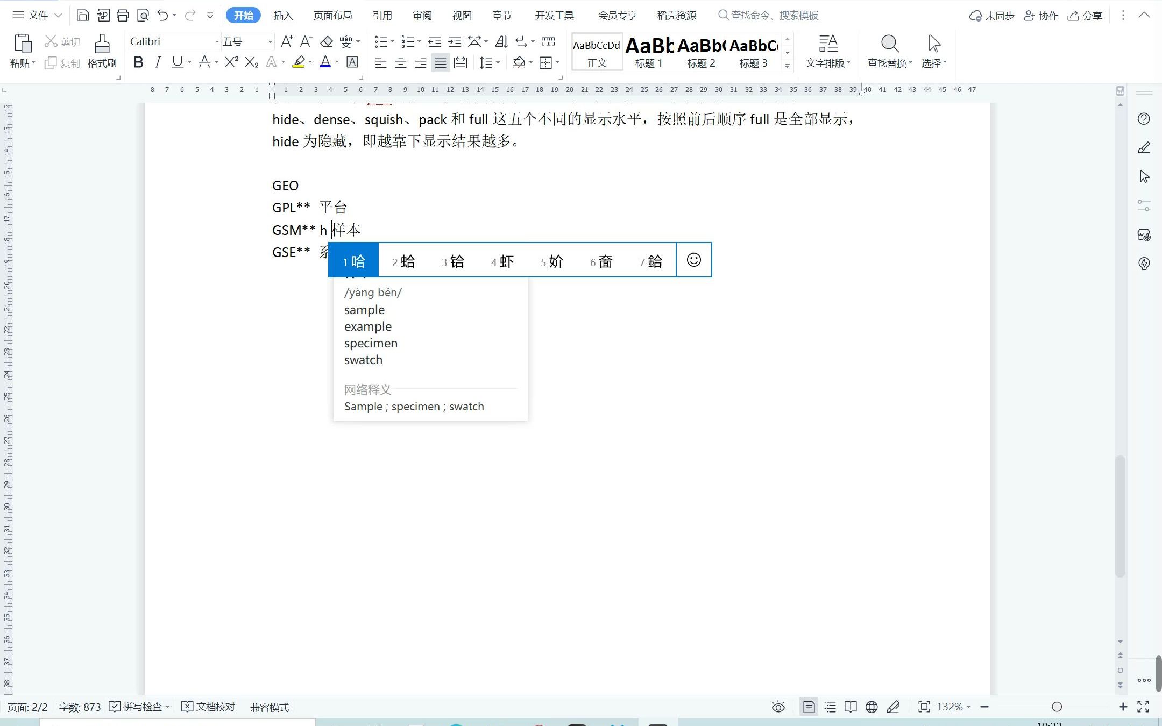Switch to page view mode in status bar
The height and width of the screenshot is (726, 1162).
(x=809, y=707)
